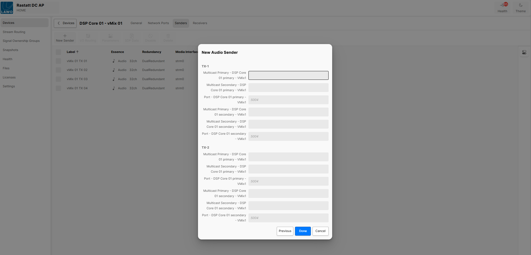Focus the TX-1 Multicast Primary input field

(x=288, y=75)
